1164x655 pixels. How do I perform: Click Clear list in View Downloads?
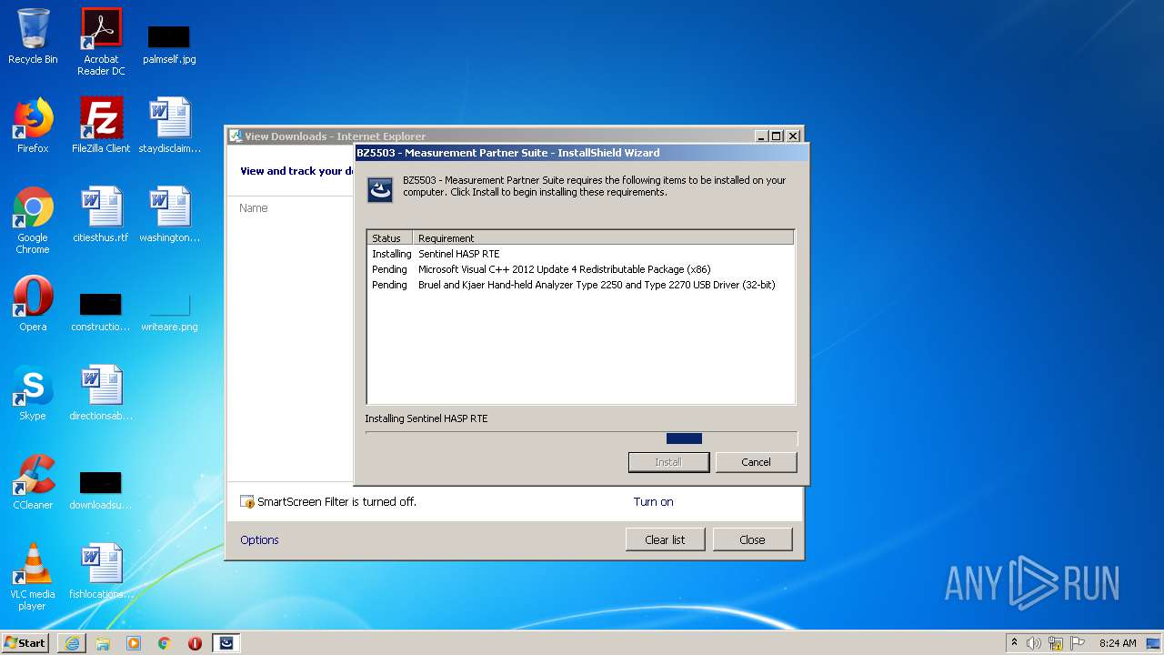[665, 539]
